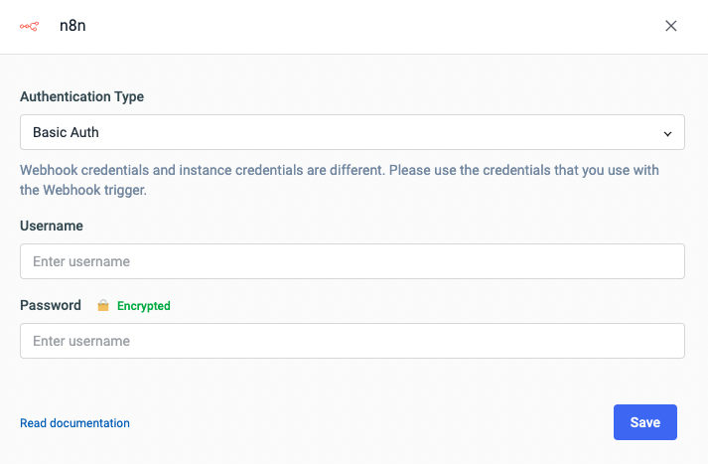Click the 'the Webhook trigger.' help text line
This screenshot has width=708, height=464.
click(83, 190)
